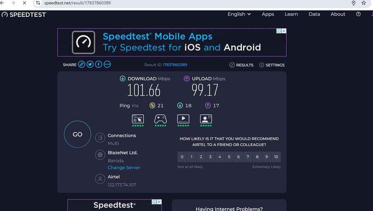Click the upload arrow icon by UPLOAD

pos(187,78)
